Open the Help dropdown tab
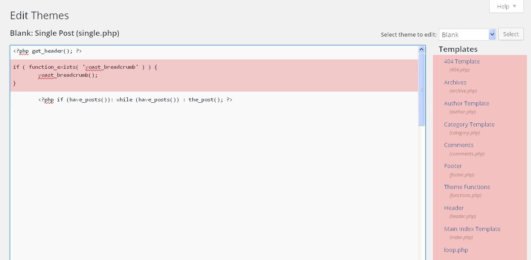Image resolution: width=531 pixels, height=260 pixels. coord(506,6)
